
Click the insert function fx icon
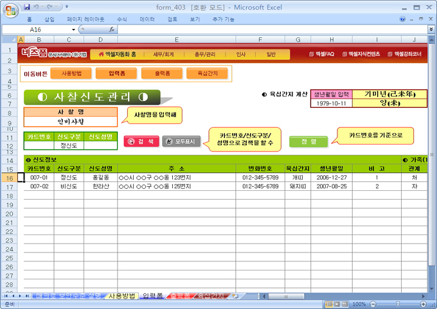pyautogui.click(x=112, y=30)
